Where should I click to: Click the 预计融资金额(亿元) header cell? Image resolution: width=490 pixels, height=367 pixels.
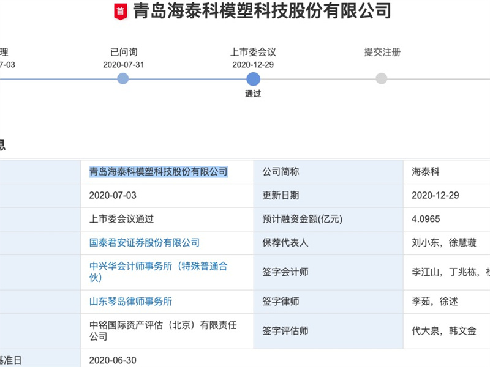(x=328, y=219)
